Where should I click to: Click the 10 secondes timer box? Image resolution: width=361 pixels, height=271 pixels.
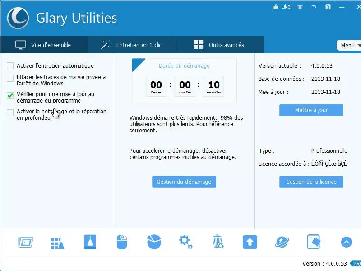213,86
